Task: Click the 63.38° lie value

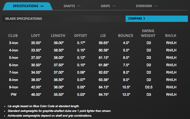Action: point(104,80)
